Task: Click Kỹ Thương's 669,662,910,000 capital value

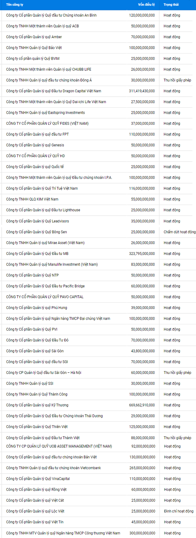Action: click(x=142, y=405)
